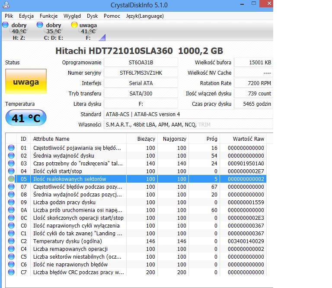Viewport: 332px width, 288px height.
Task: Click status orb of attribute 03 row
Action: [11, 163]
